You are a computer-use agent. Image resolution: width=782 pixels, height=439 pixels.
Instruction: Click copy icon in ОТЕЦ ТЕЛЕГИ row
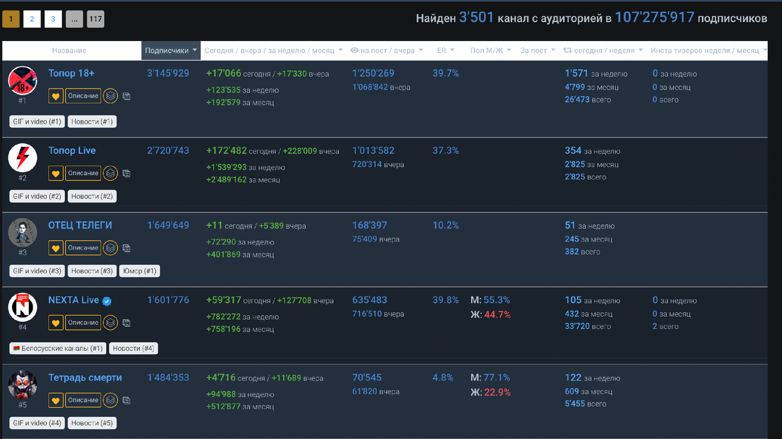126,248
